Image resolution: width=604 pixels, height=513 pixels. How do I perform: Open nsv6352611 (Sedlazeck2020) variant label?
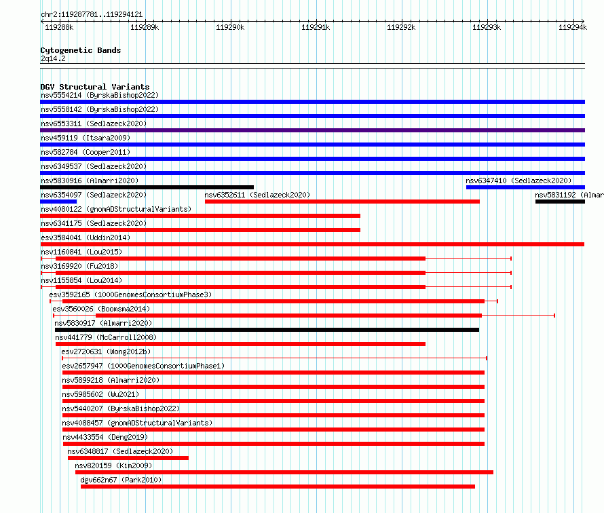[257, 195]
